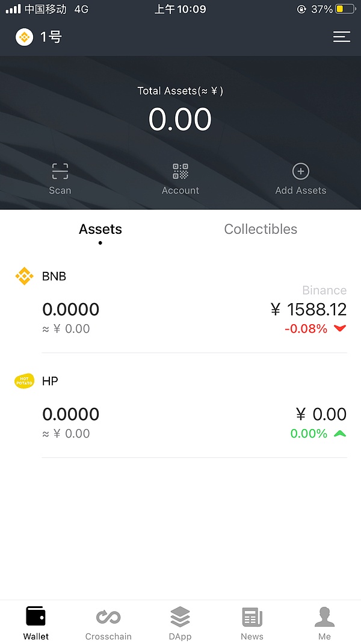Screen dimensions: 361x643
Task: Select the Assets tab
Action: coord(100,229)
